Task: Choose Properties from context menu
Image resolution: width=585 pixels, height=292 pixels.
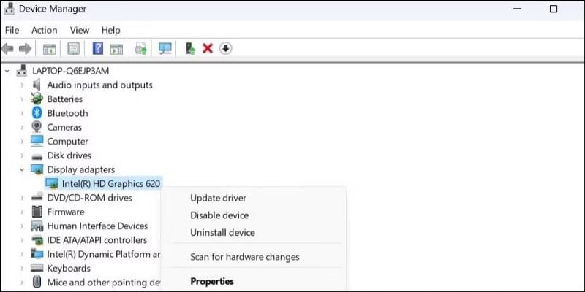Action: [x=212, y=281]
